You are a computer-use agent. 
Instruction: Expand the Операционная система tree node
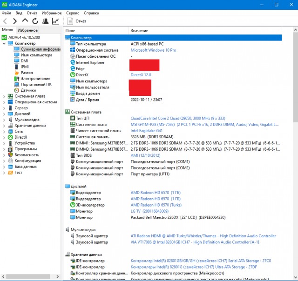pyautogui.click(x=4, y=102)
